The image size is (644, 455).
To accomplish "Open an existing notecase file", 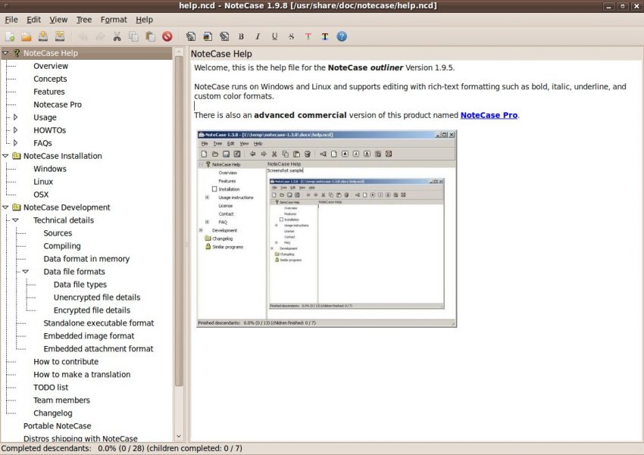I will [x=26, y=36].
